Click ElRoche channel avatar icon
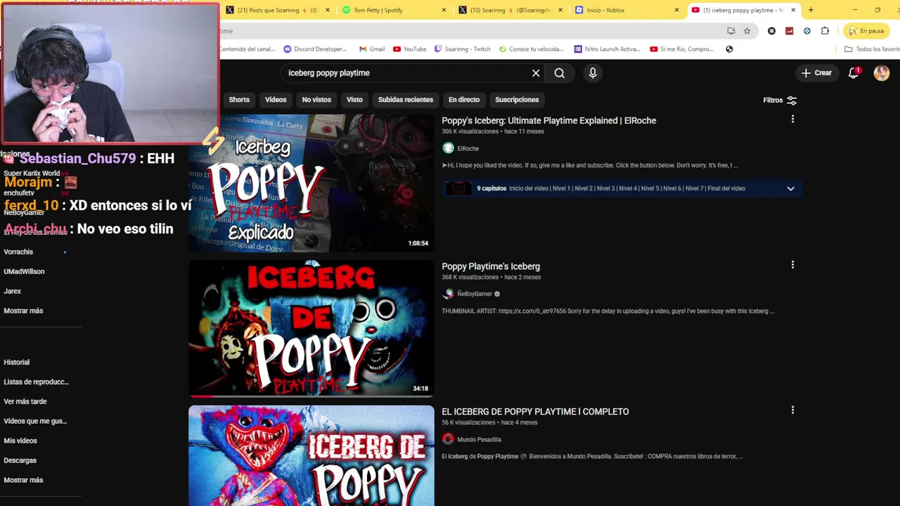 coord(448,148)
